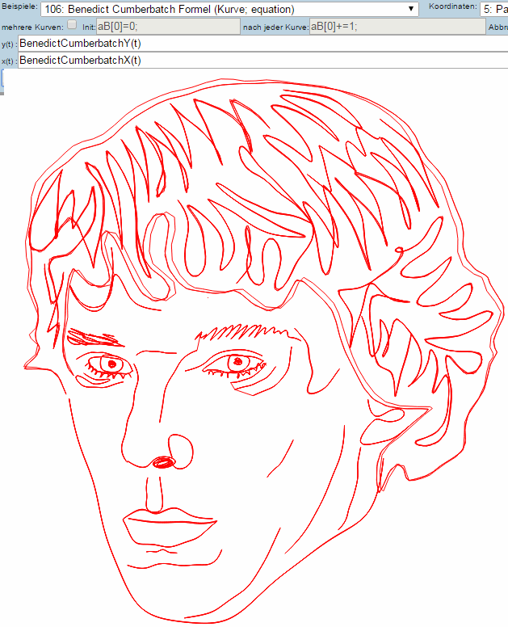Focus the y(t) formula field
508x627 pixels.
tap(263, 44)
